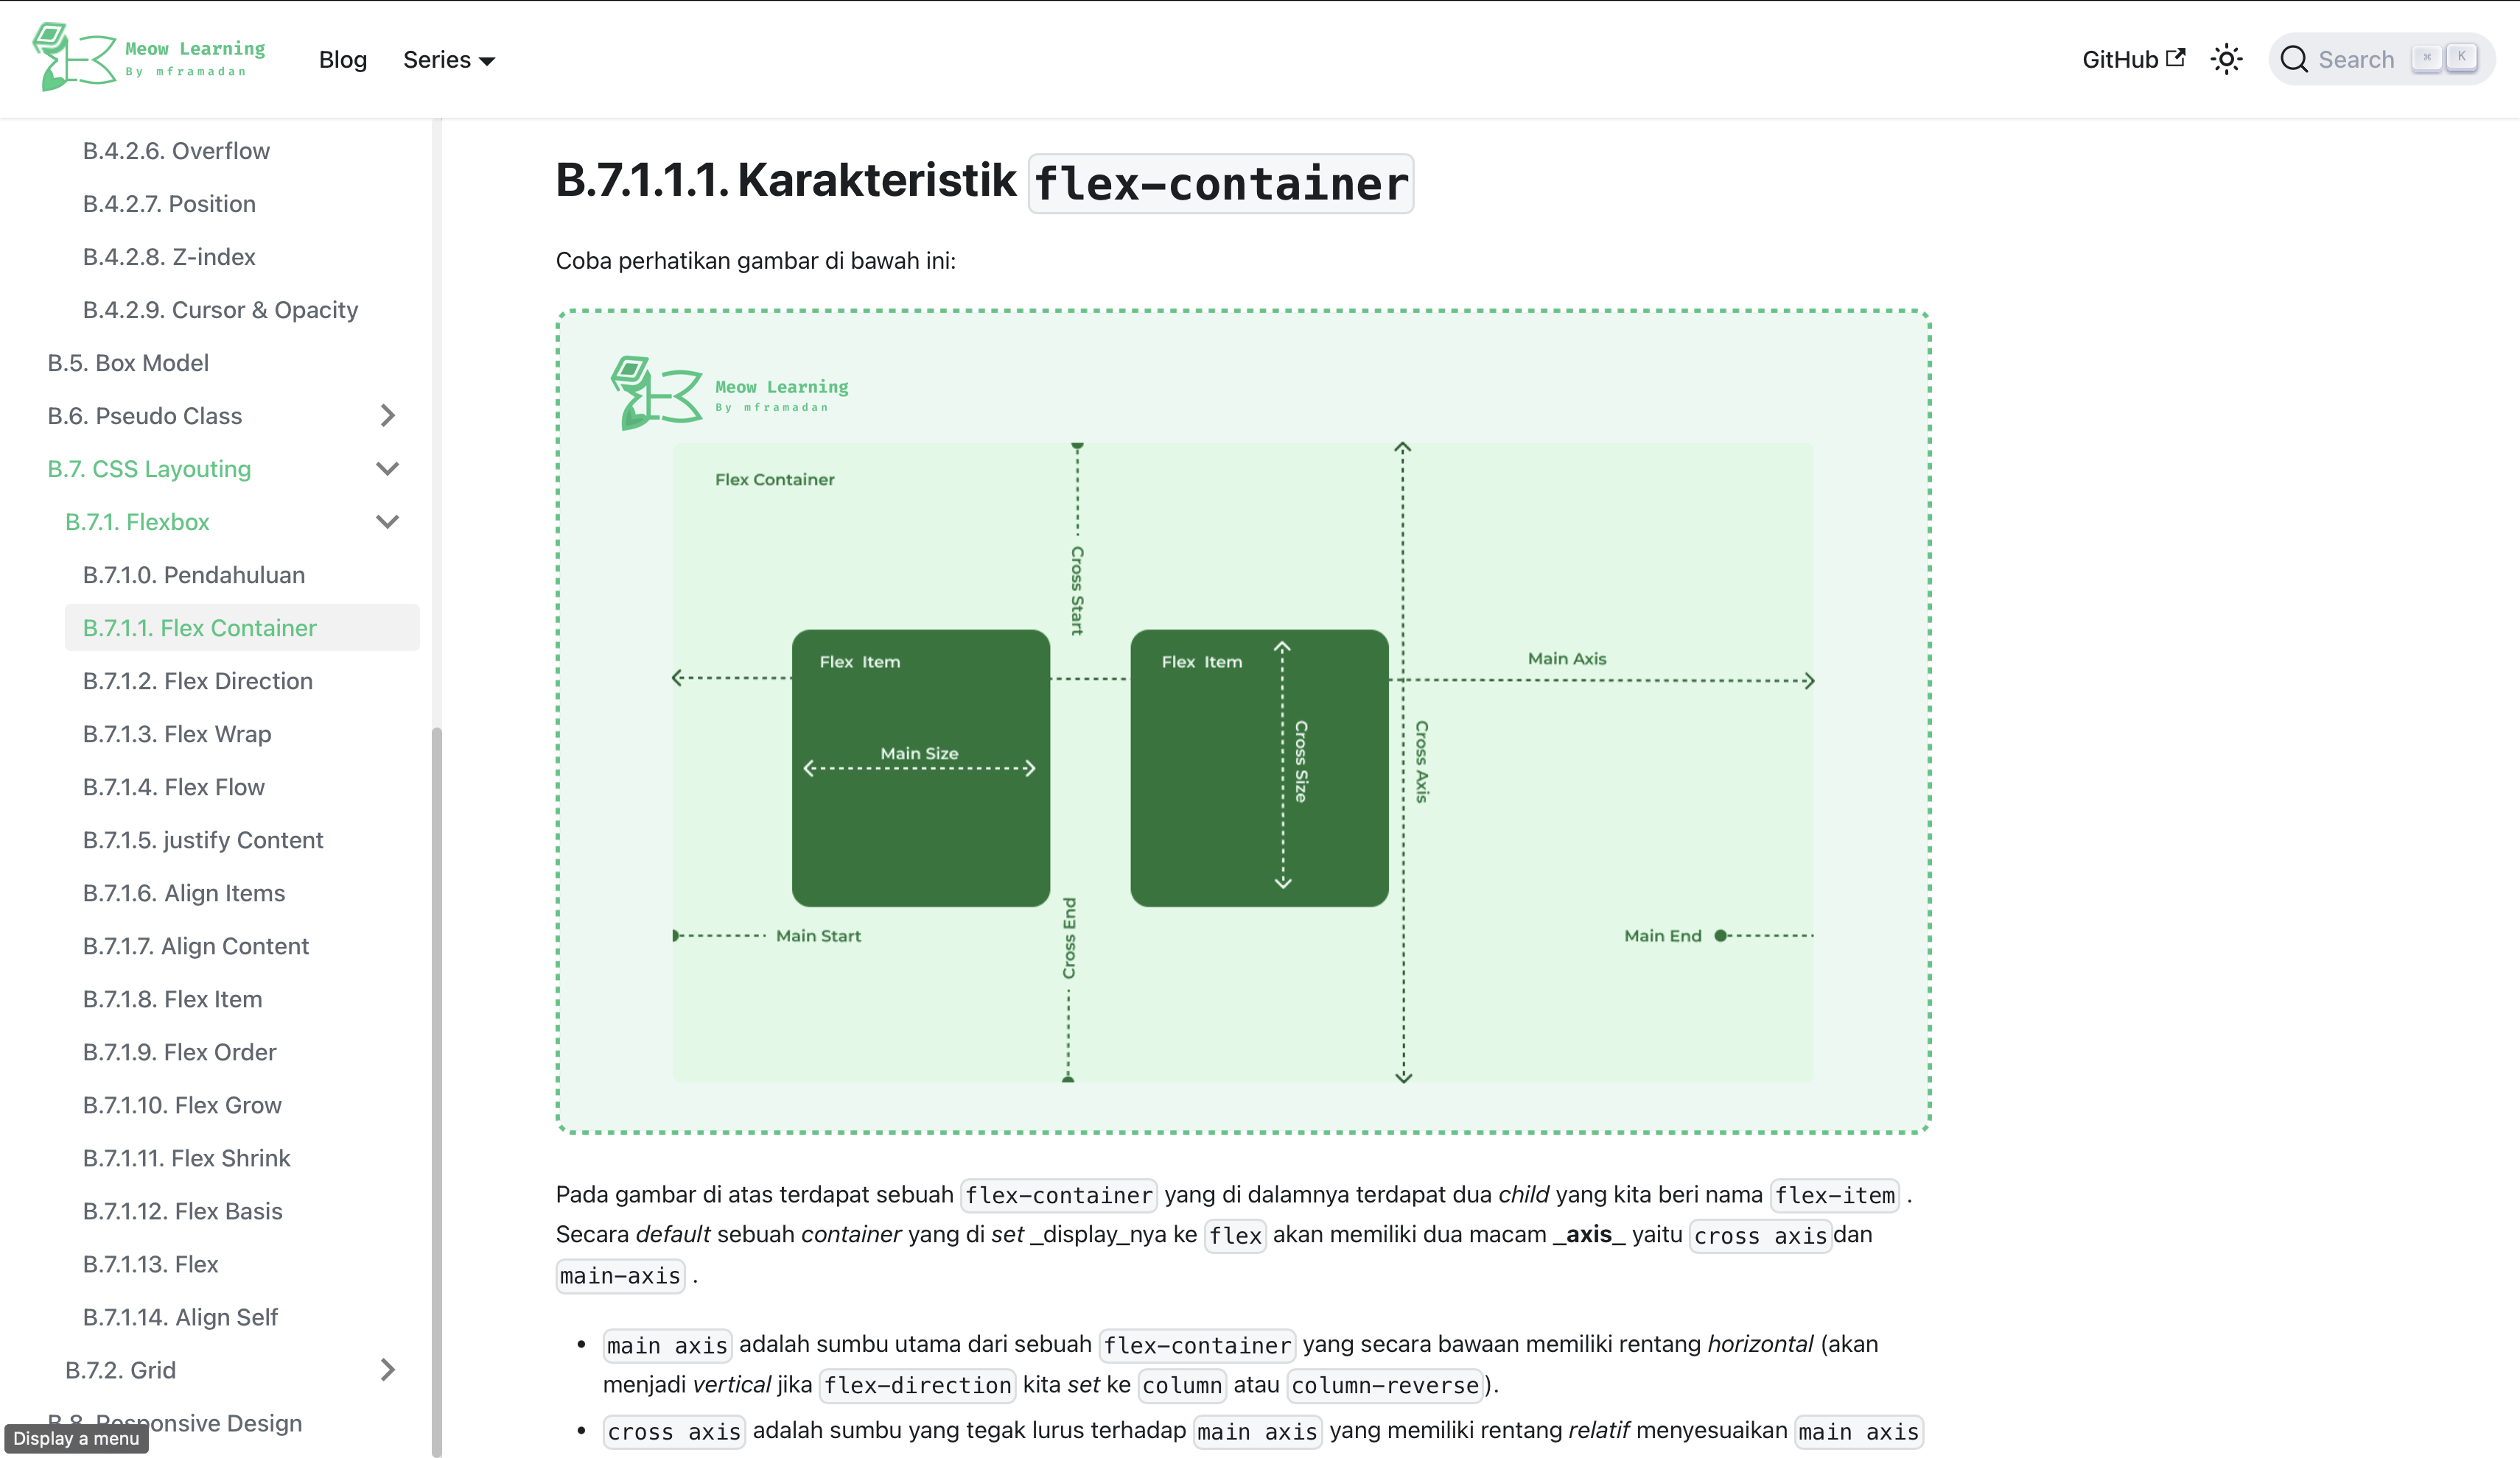This screenshot has width=2520, height=1458.
Task: Click the B.7. CSS Layouting expand icon
Action: point(388,468)
